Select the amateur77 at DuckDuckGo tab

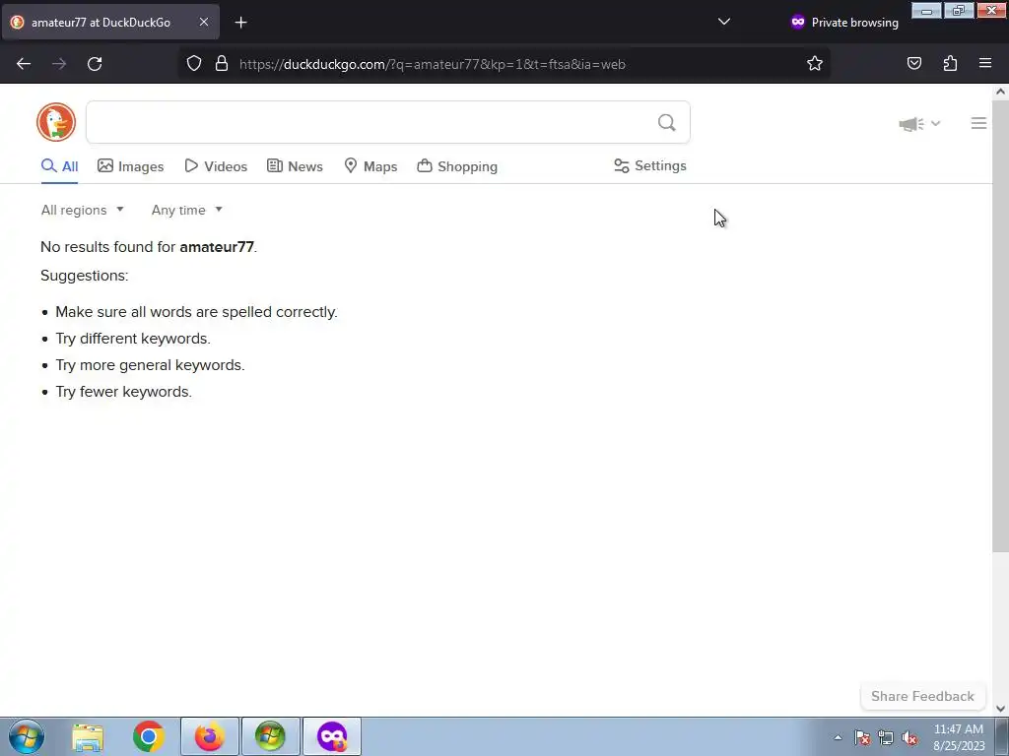tap(110, 23)
